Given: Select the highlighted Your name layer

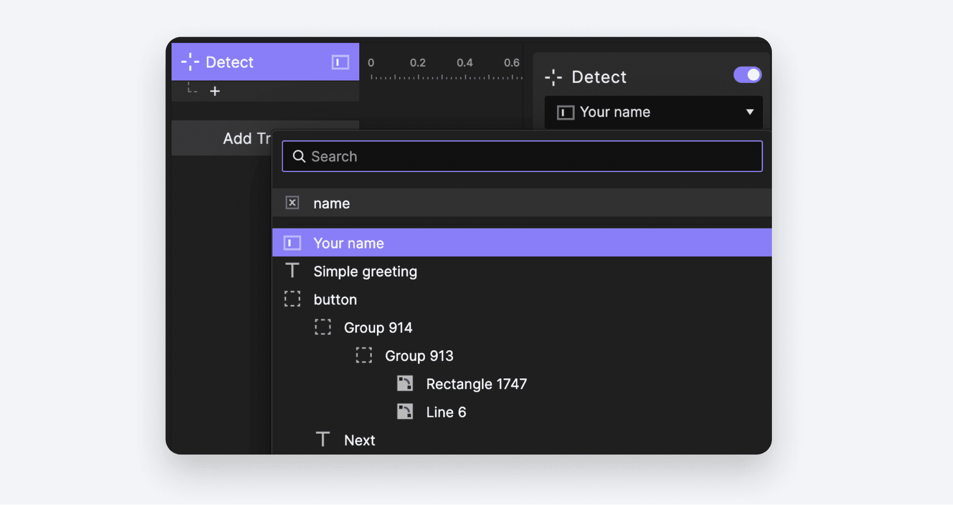Looking at the screenshot, I should [x=522, y=243].
